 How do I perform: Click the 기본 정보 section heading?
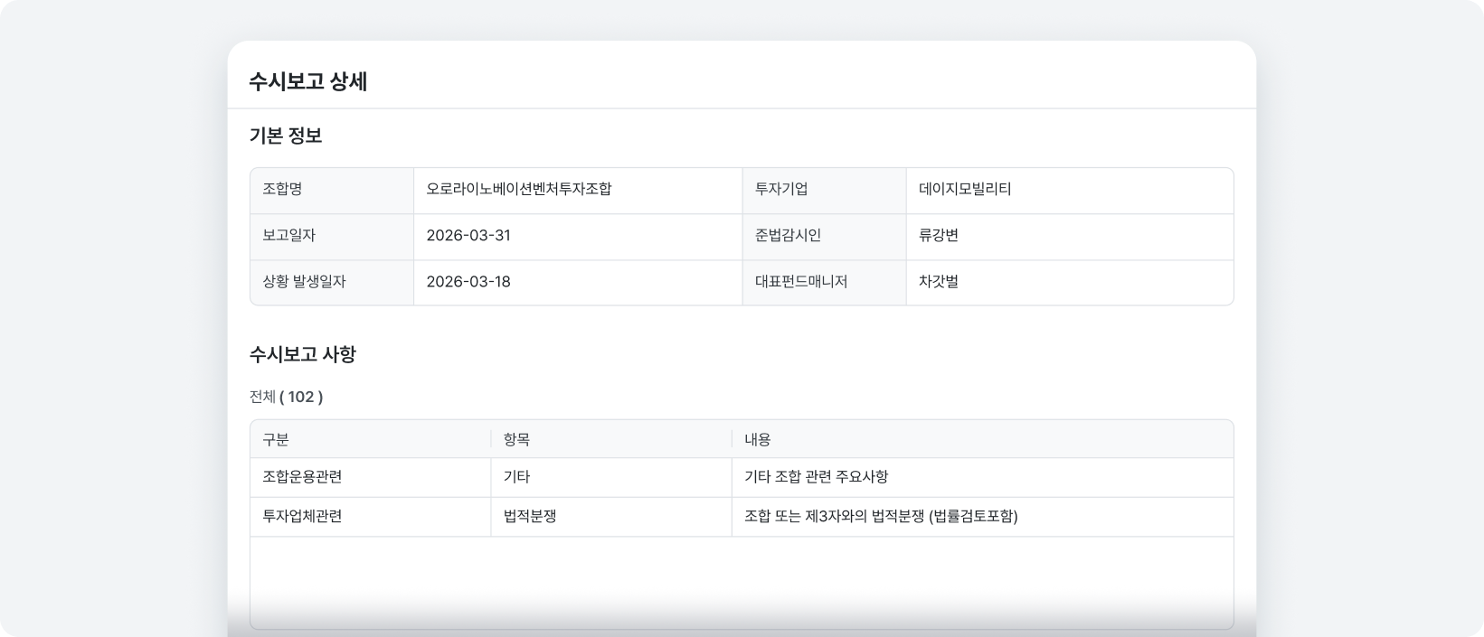(286, 136)
